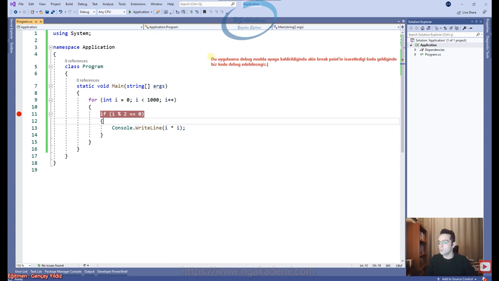Open the Developer PowerShell tab
The image size is (499, 281).
[112, 271]
